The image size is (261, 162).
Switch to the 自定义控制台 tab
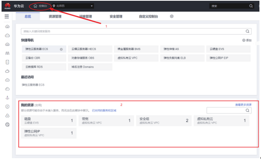point(148,16)
